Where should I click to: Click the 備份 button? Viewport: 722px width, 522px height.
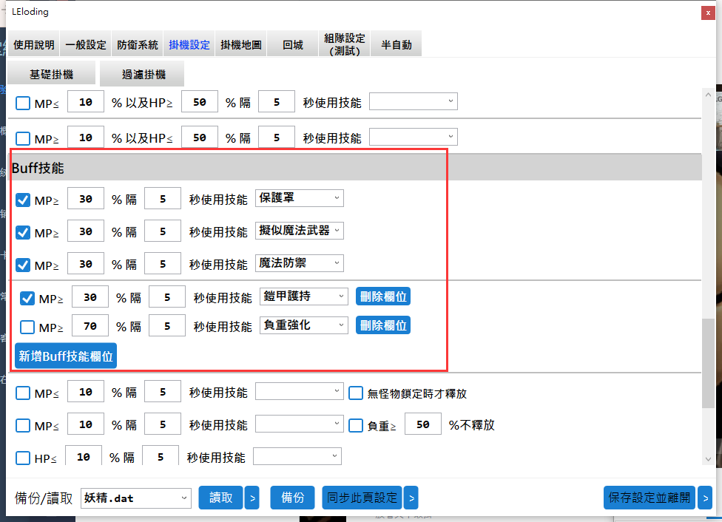point(292,498)
